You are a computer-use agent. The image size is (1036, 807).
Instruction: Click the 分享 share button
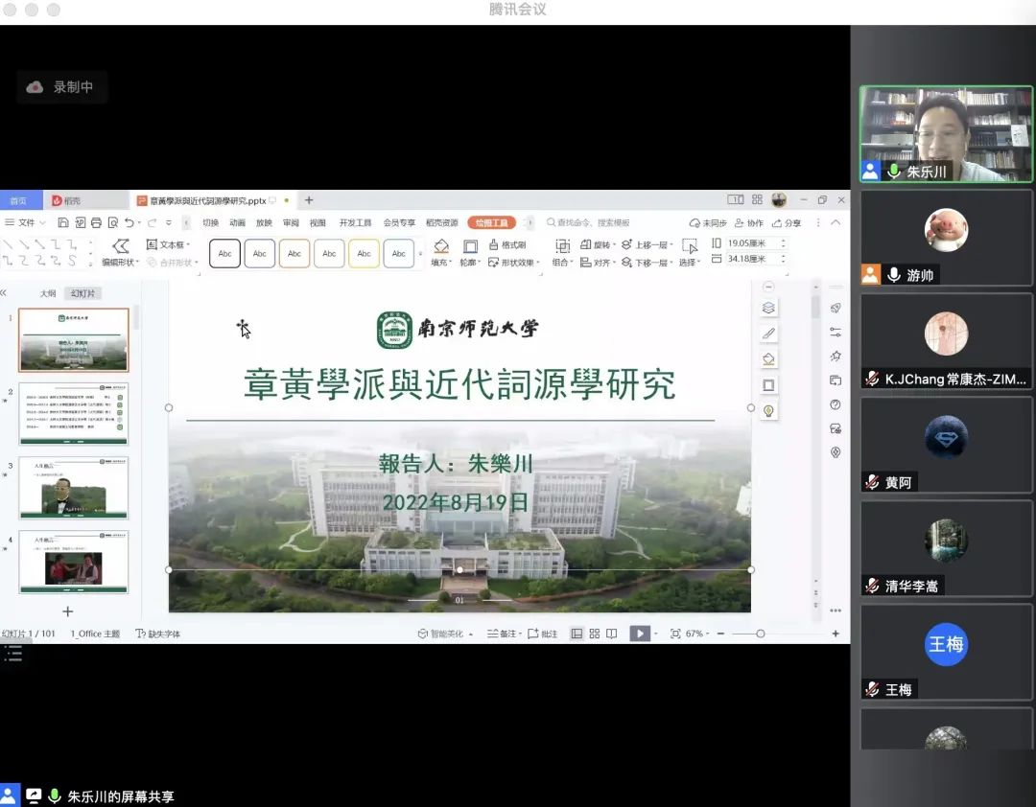coord(787,222)
